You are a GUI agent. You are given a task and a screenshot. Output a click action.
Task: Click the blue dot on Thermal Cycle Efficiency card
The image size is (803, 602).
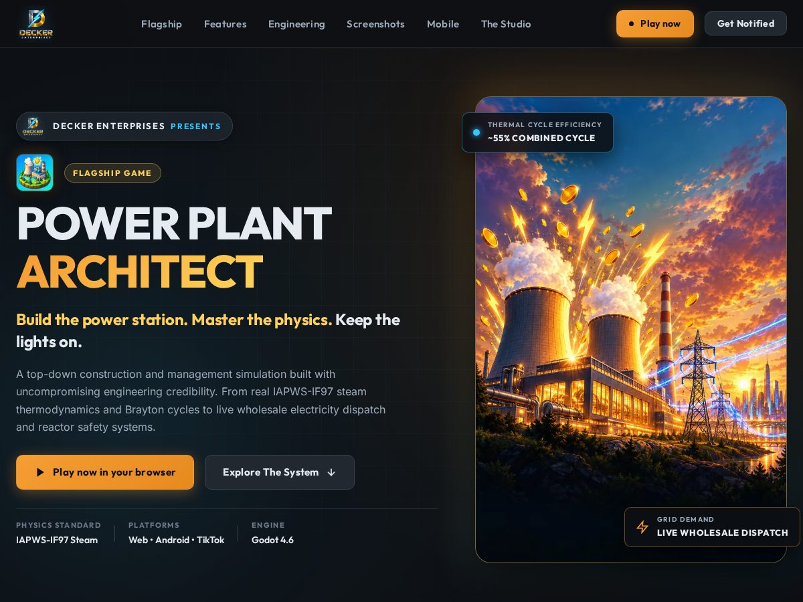click(476, 132)
